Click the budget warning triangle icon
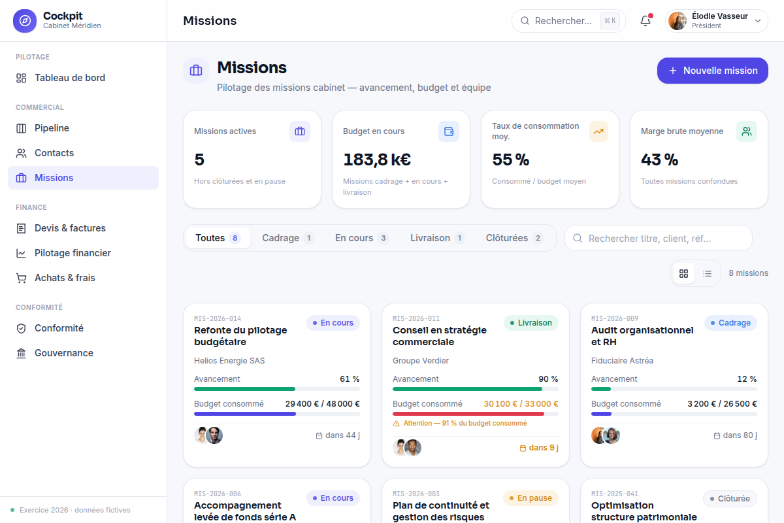This screenshot has width=784, height=523. [397, 424]
